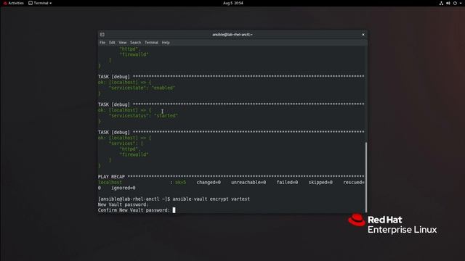The width and height of the screenshot is (465, 261).
Task: Click the "servicestate": "enabled" line
Action: (142, 88)
